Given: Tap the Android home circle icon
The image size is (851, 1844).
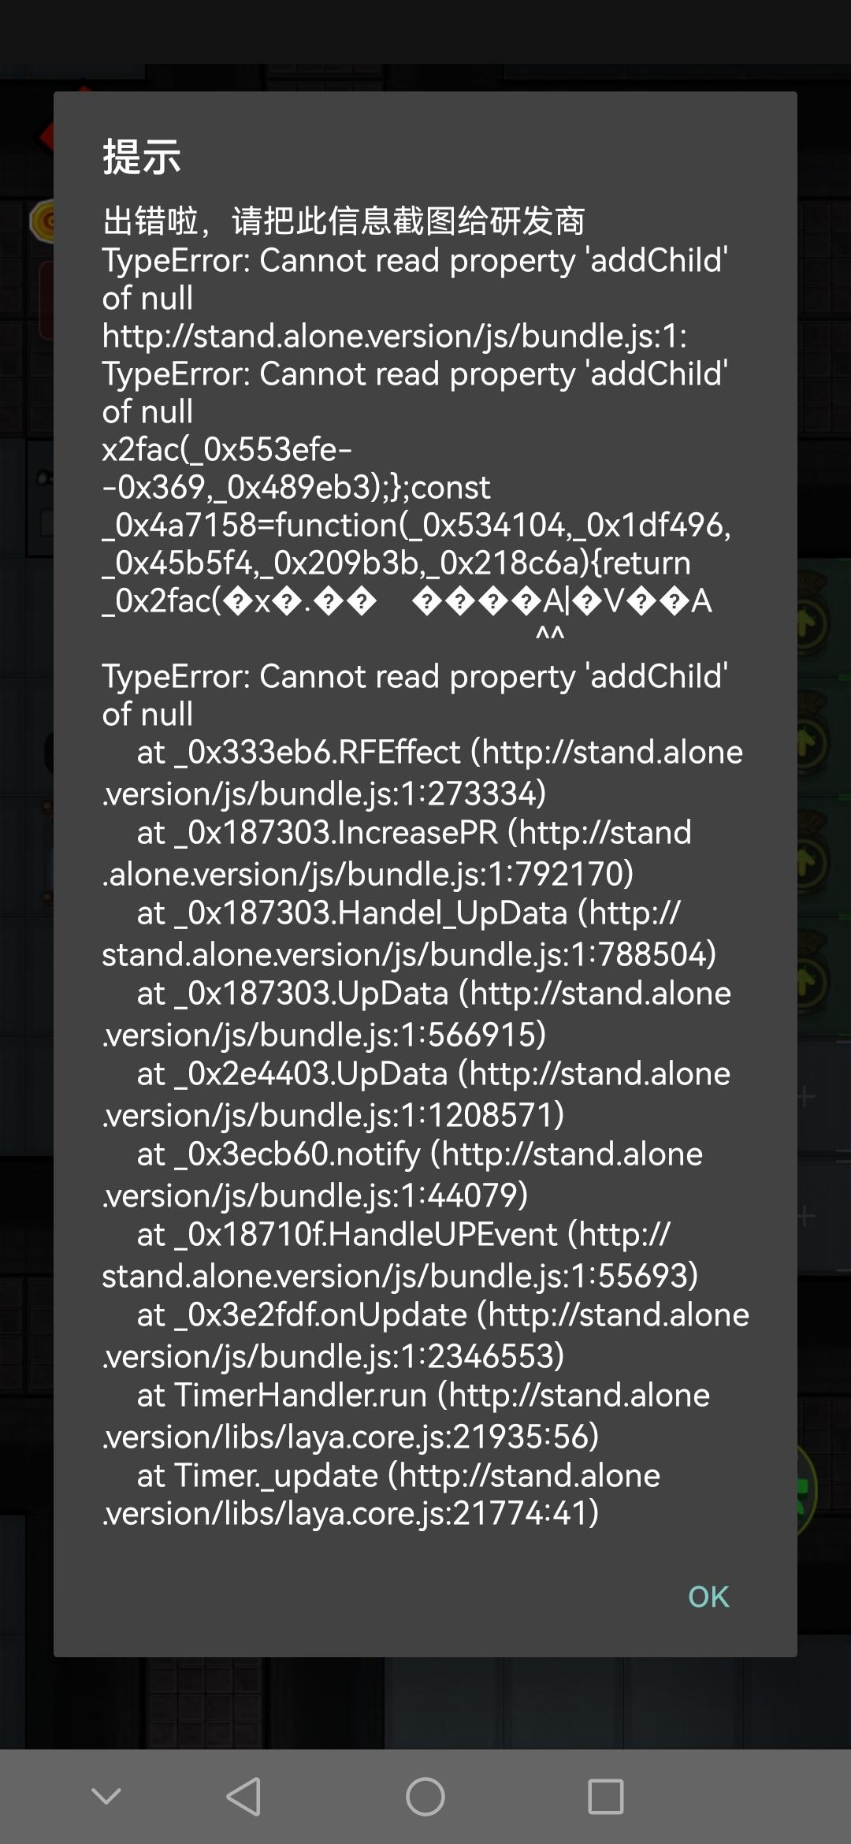Looking at the screenshot, I should tap(425, 1797).
